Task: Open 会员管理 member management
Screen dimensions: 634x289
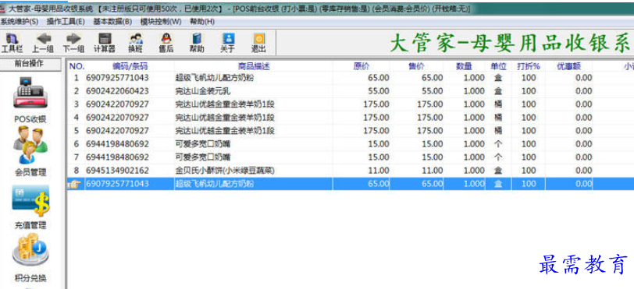Action: (30, 151)
